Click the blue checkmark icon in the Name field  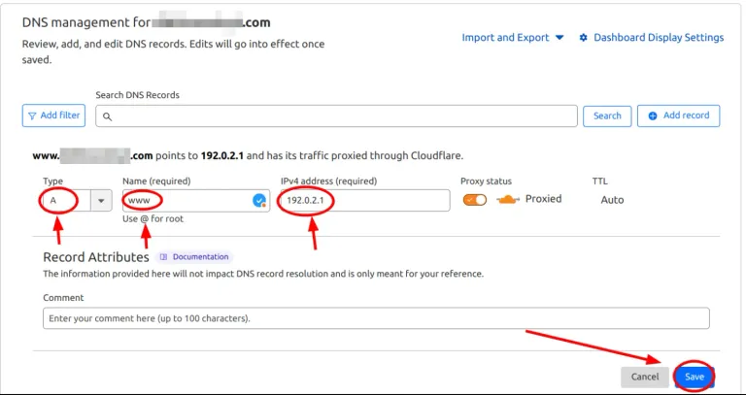click(259, 200)
